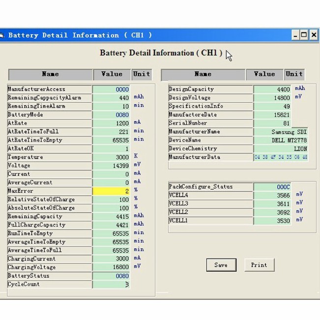Select the AbsoluteStateOfCharge value 100

click(111, 208)
